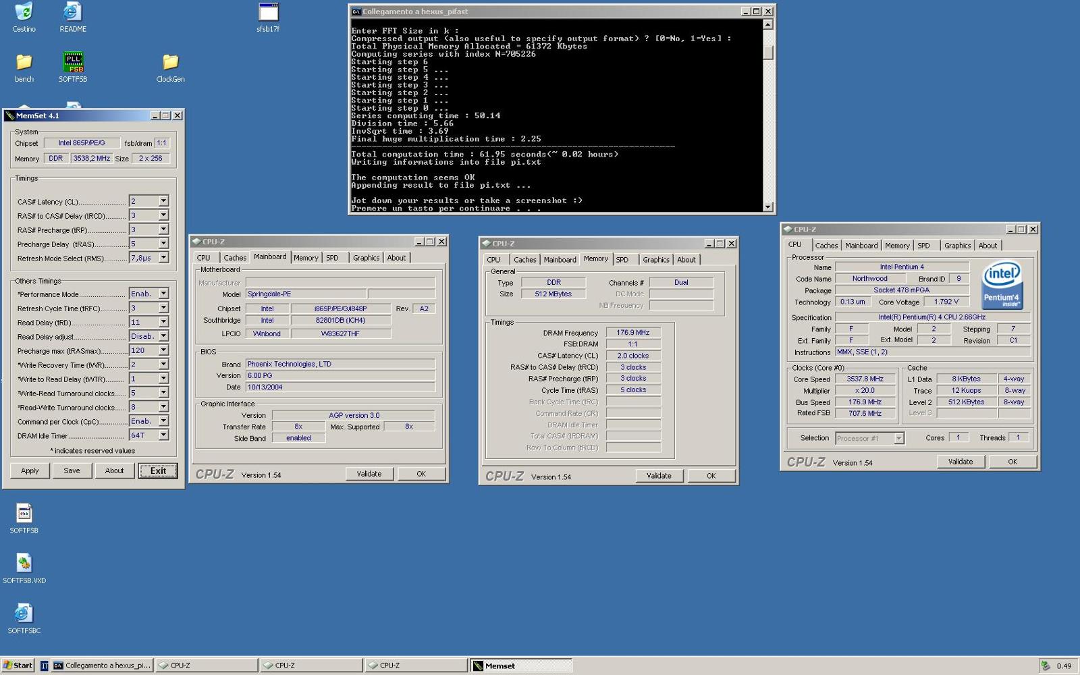
Task: Click console scrollbar down arrow
Action: pyautogui.click(x=768, y=207)
